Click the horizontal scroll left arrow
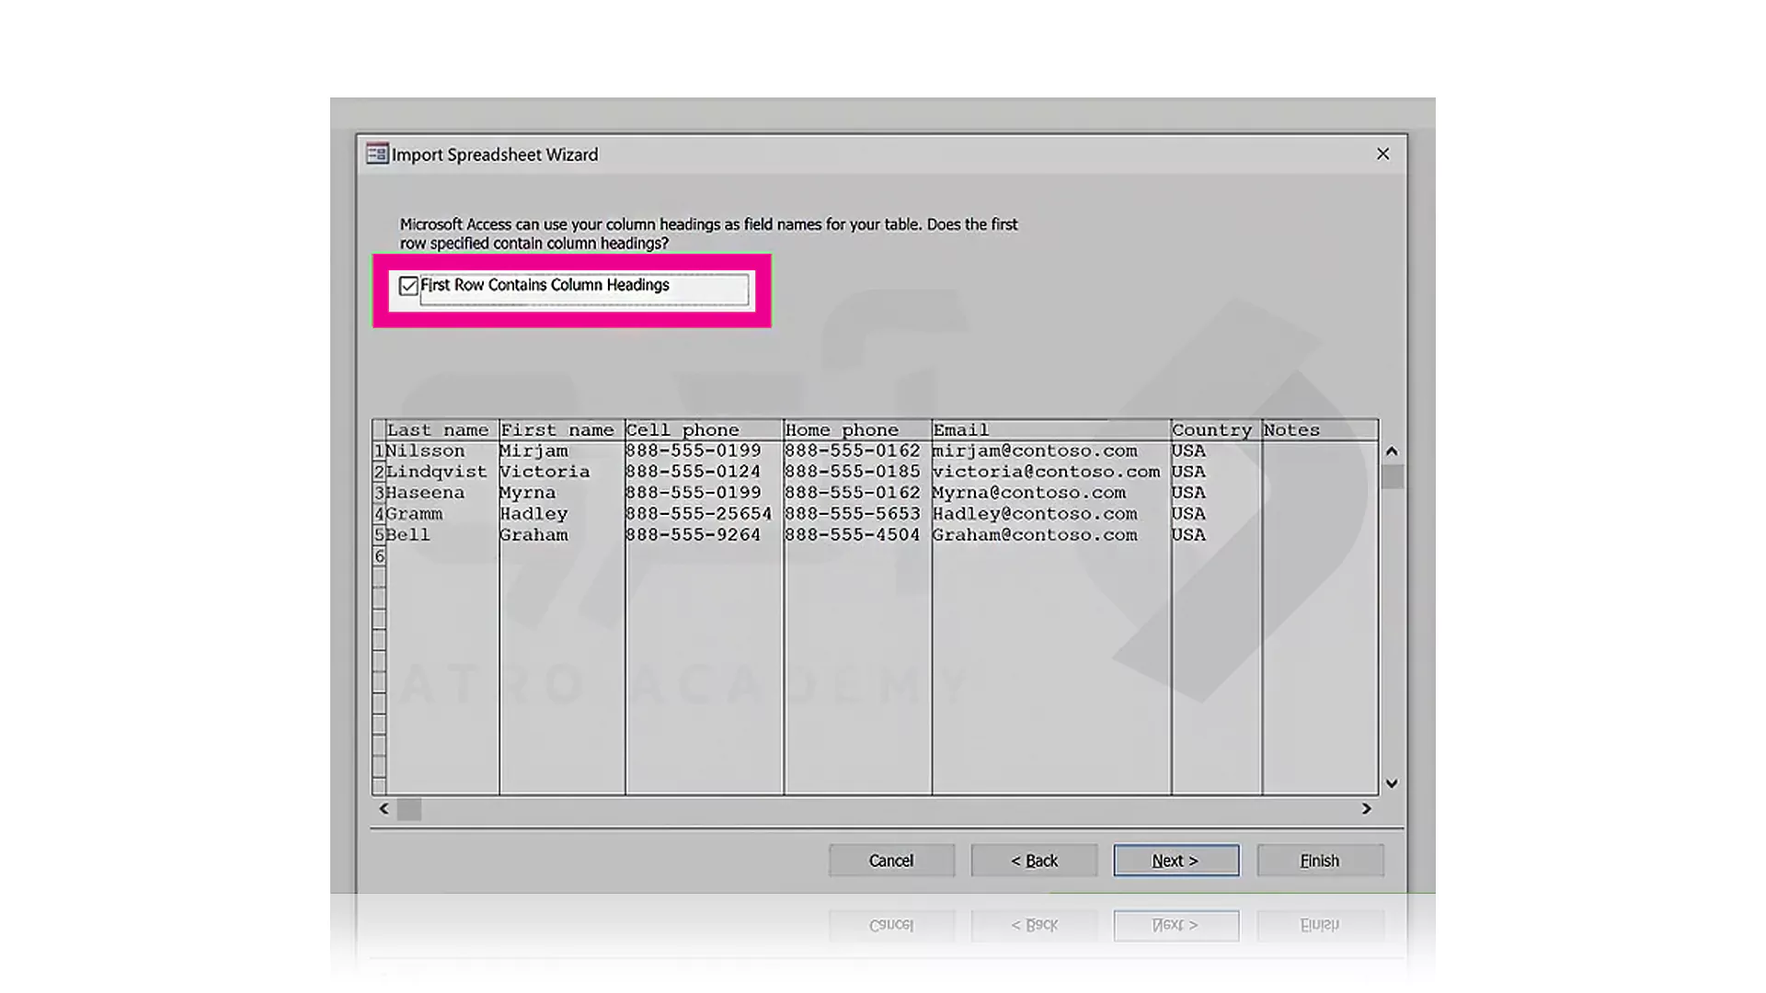This screenshot has height=993, width=1766. point(384,809)
